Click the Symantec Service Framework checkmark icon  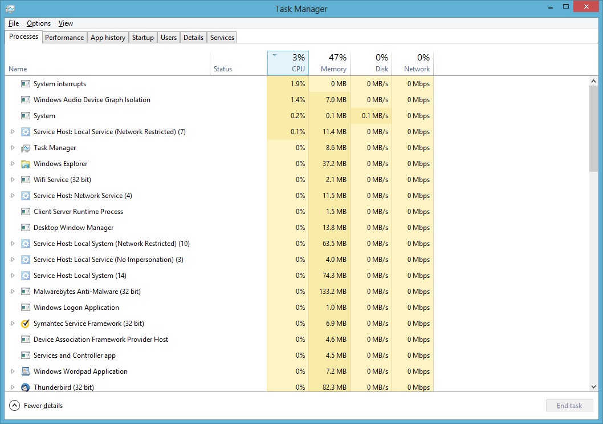click(x=26, y=324)
